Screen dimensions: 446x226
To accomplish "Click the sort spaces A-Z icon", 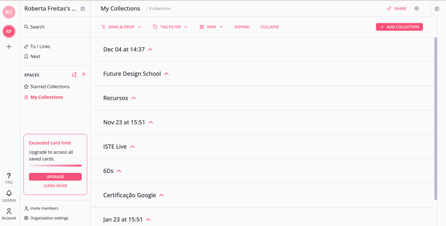I will point(74,75).
